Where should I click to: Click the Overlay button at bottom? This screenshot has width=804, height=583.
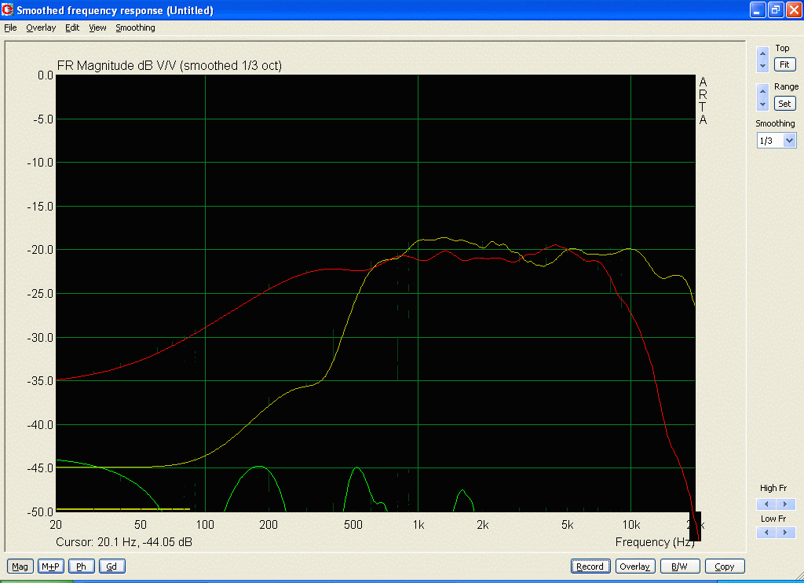(634, 566)
